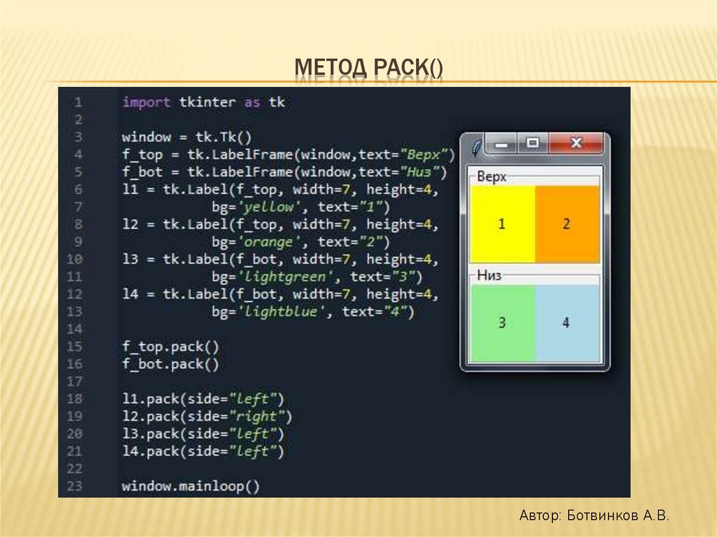The width and height of the screenshot is (717, 537).
Task: Click the orange label numbered 2
Action: pyautogui.click(x=567, y=224)
